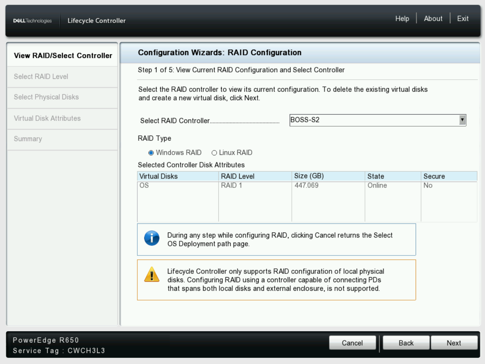This screenshot has height=364, width=485.
Task: Cancel the RAID configuration wizard
Action: [352, 343]
